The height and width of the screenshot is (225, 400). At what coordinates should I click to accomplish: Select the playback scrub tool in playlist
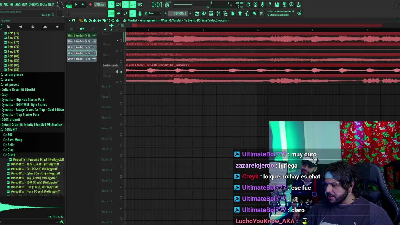pos(117,20)
